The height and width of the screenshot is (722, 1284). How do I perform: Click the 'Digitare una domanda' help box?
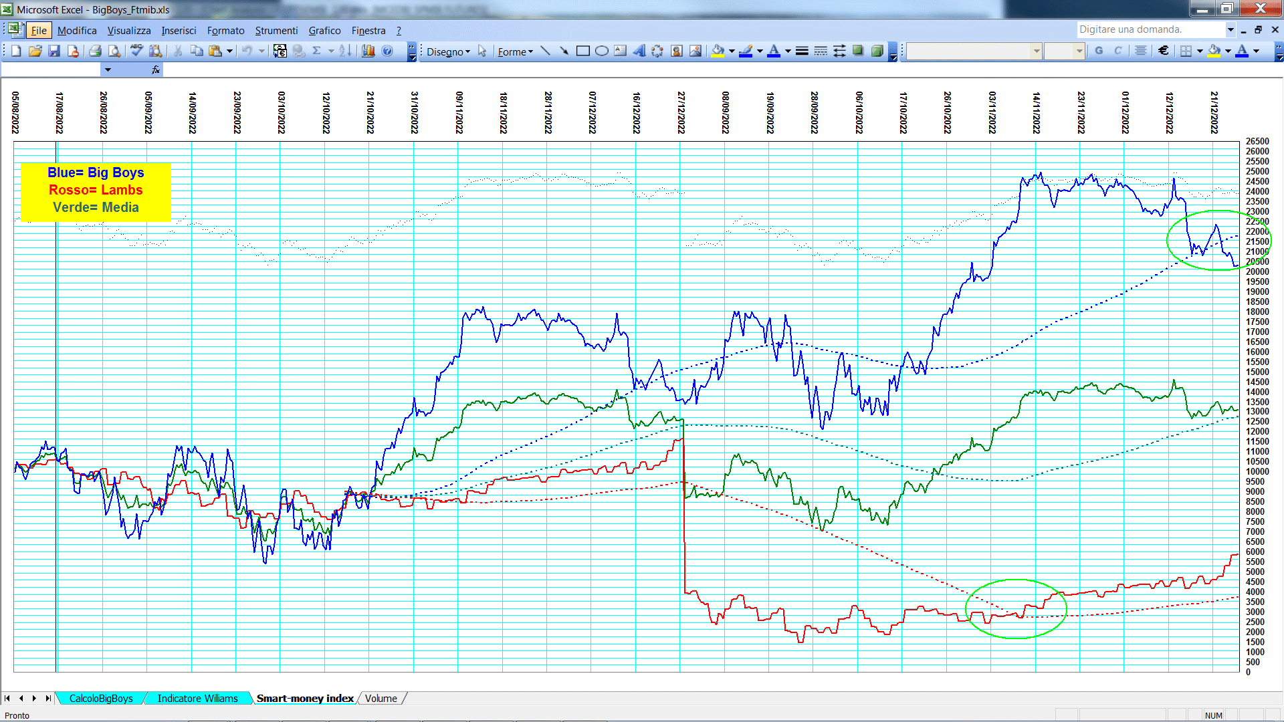[x=1150, y=29]
